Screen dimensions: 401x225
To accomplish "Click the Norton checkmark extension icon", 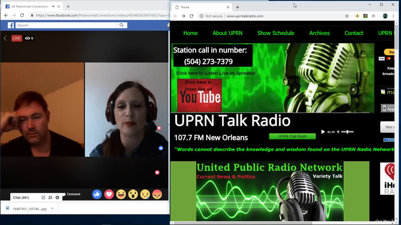I will (x=365, y=16).
